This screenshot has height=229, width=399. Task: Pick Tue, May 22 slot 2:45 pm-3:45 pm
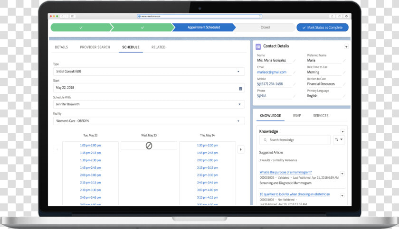coord(90,198)
